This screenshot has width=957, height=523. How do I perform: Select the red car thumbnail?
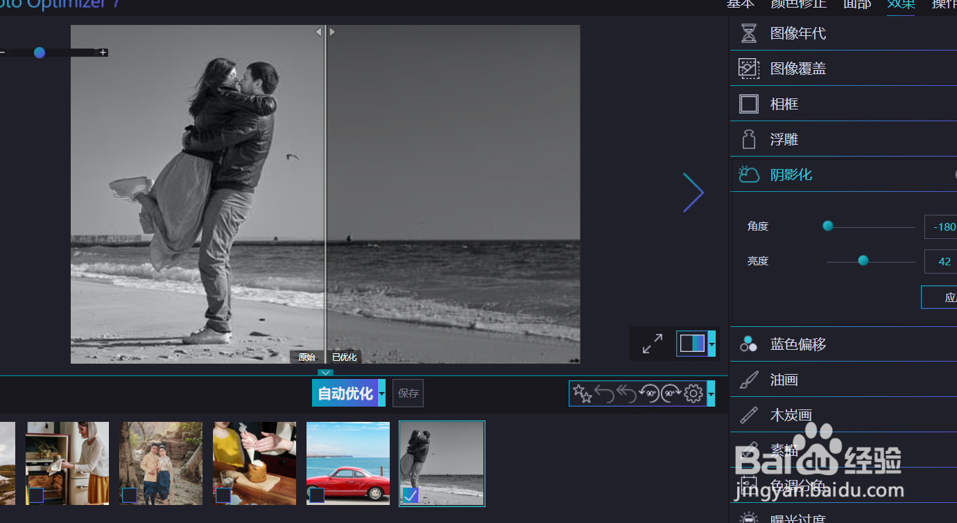348,463
